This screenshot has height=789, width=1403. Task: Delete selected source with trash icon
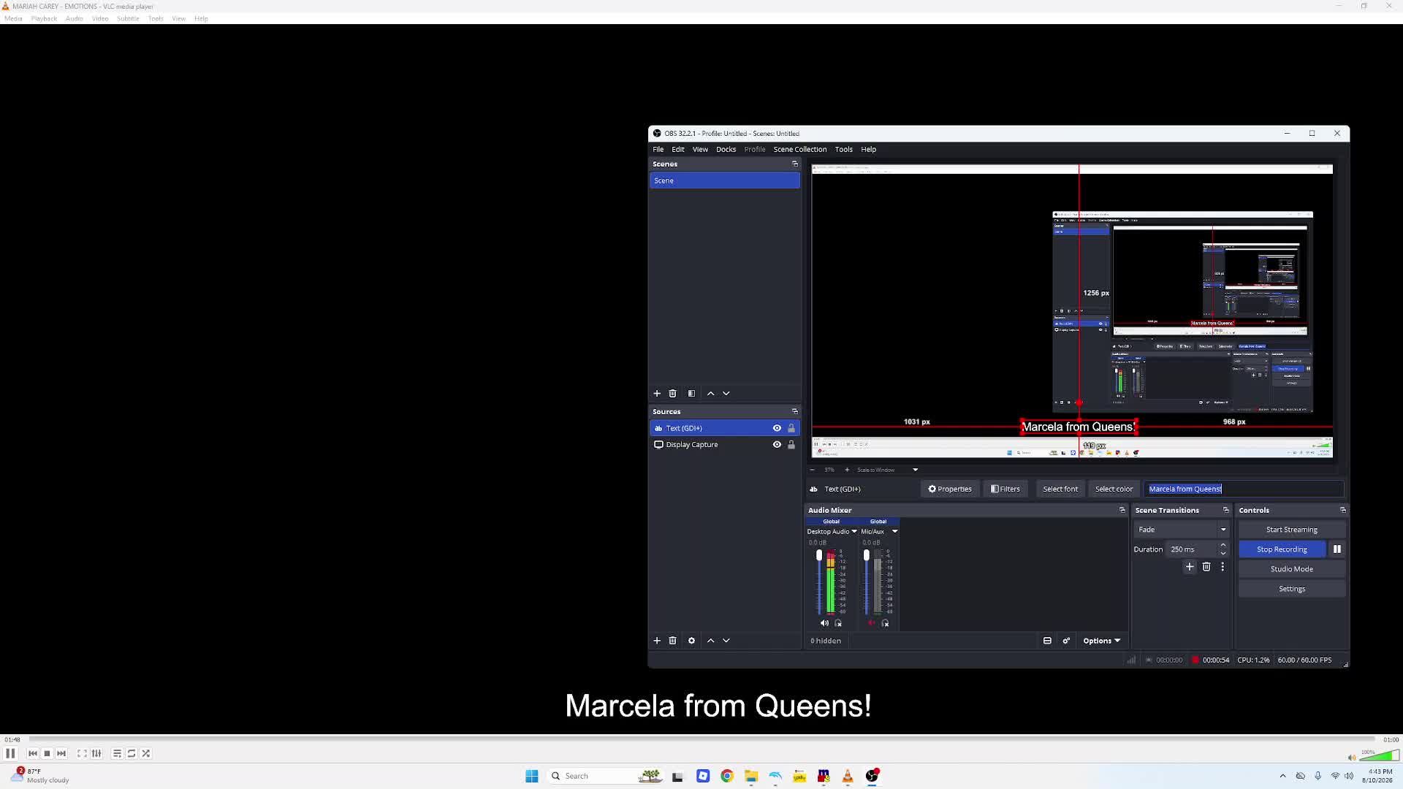[673, 641]
